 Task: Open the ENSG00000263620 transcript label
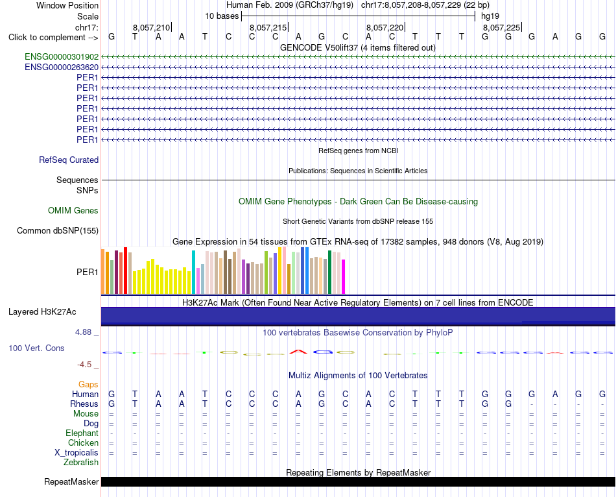pos(62,67)
